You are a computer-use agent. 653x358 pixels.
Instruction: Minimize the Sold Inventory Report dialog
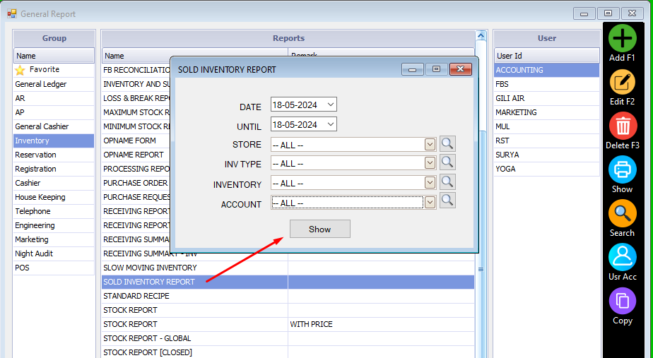[x=413, y=69]
